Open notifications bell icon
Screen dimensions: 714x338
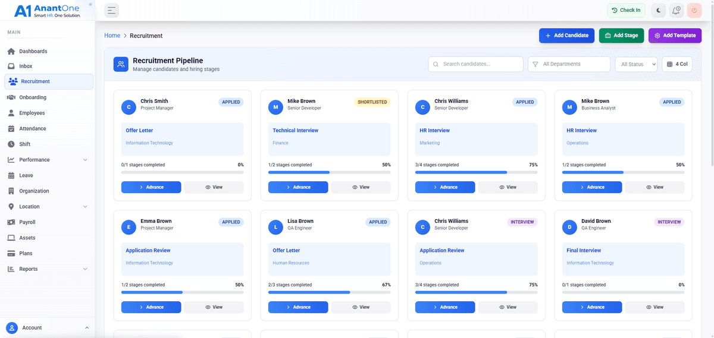tap(676, 10)
